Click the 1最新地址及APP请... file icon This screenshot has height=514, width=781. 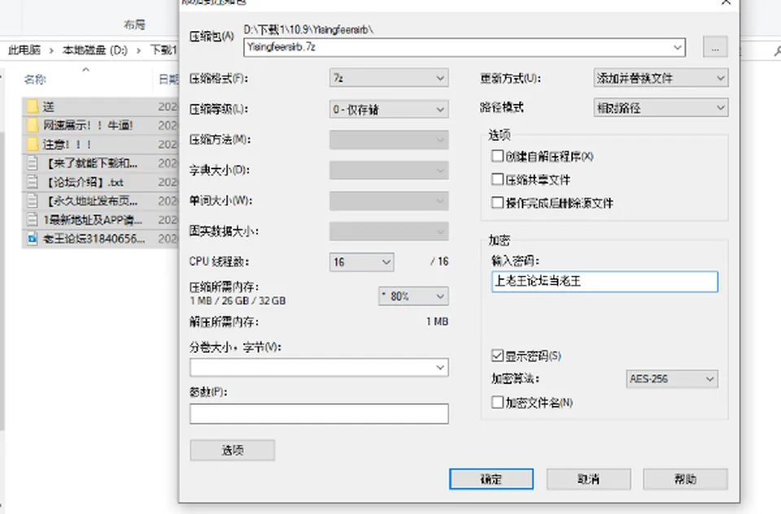tap(33, 220)
